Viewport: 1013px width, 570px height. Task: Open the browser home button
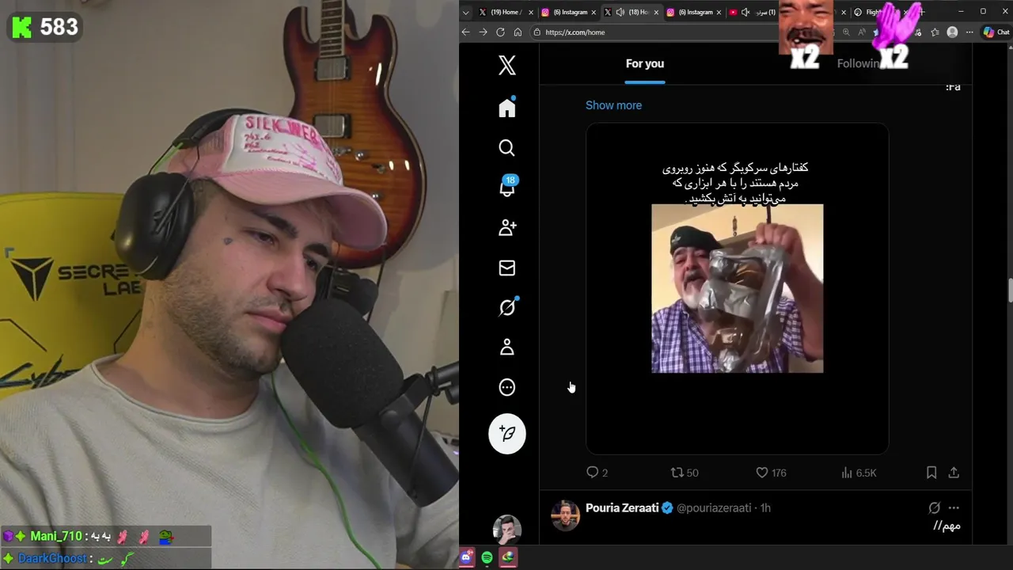tap(518, 32)
